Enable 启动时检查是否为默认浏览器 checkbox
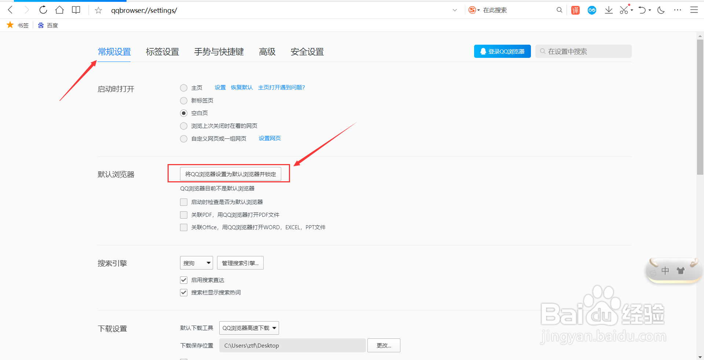Viewport: 704px width, 360px height. (x=184, y=202)
